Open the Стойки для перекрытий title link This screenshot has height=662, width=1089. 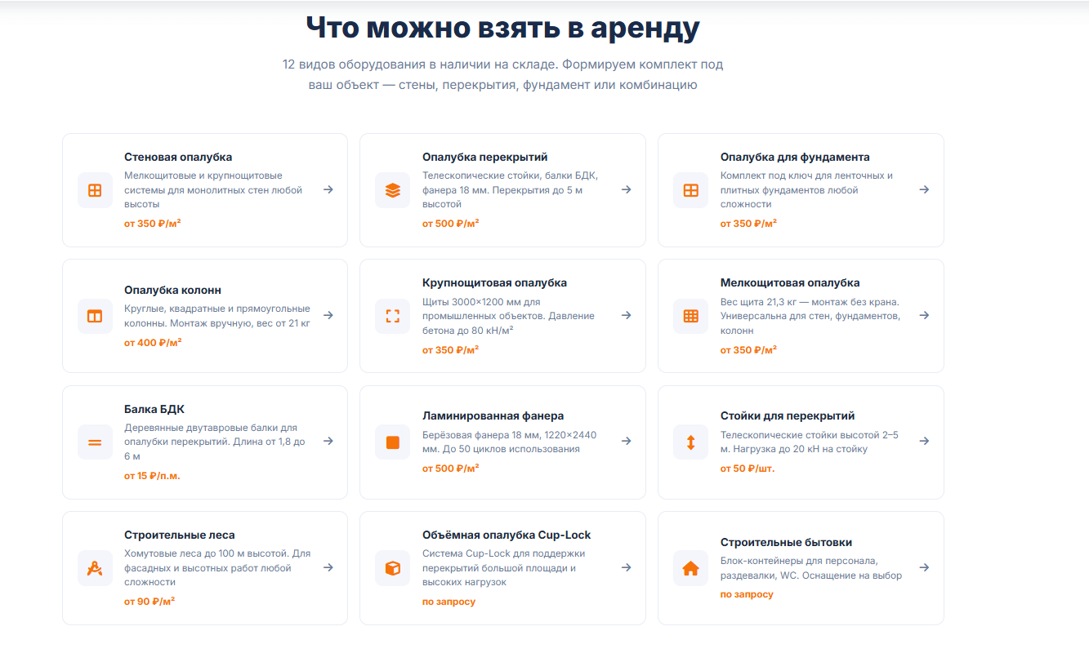788,415
